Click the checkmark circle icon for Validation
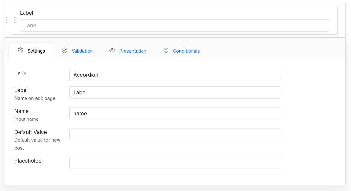351x191 pixels. coord(65,50)
